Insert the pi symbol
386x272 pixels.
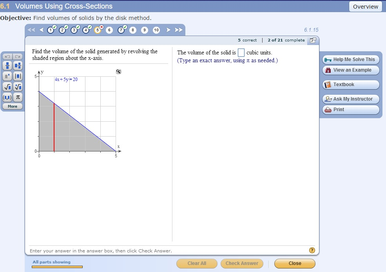pyautogui.click(x=18, y=97)
